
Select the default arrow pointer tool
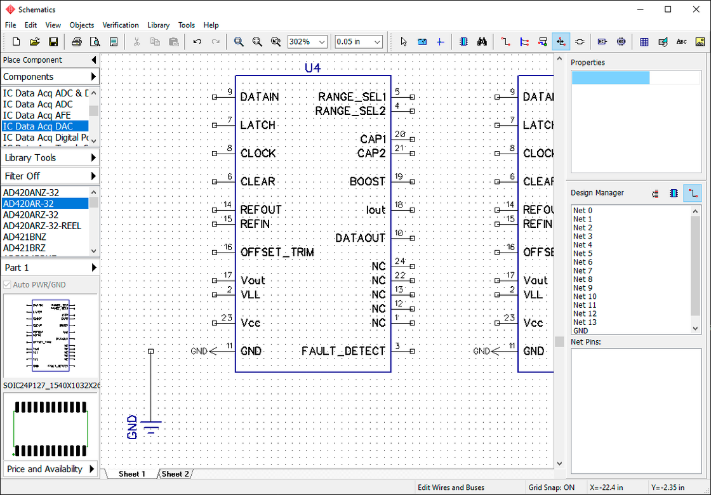tap(404, 42)
